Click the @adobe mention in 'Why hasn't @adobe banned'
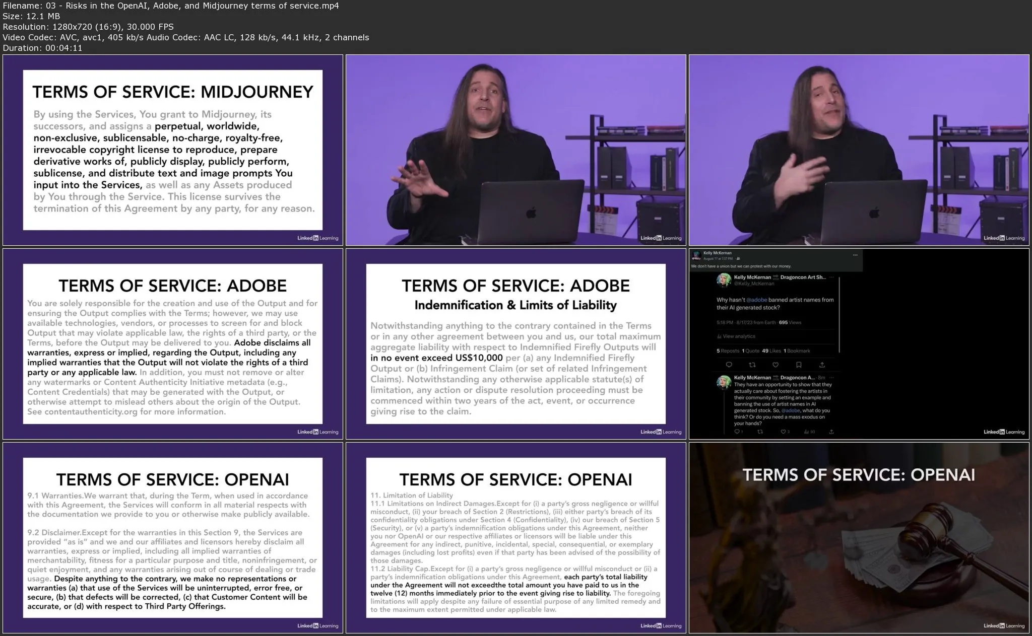 (756, 300)
